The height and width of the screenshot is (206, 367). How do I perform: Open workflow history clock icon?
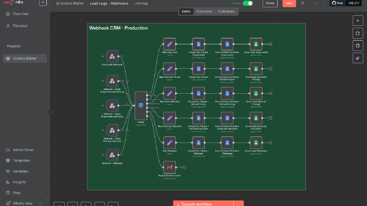pos(303,3)
